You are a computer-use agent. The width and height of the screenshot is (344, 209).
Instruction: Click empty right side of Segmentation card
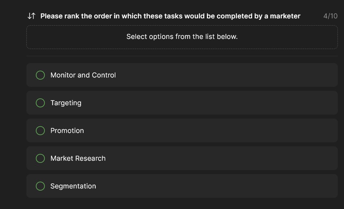(253, 186)
